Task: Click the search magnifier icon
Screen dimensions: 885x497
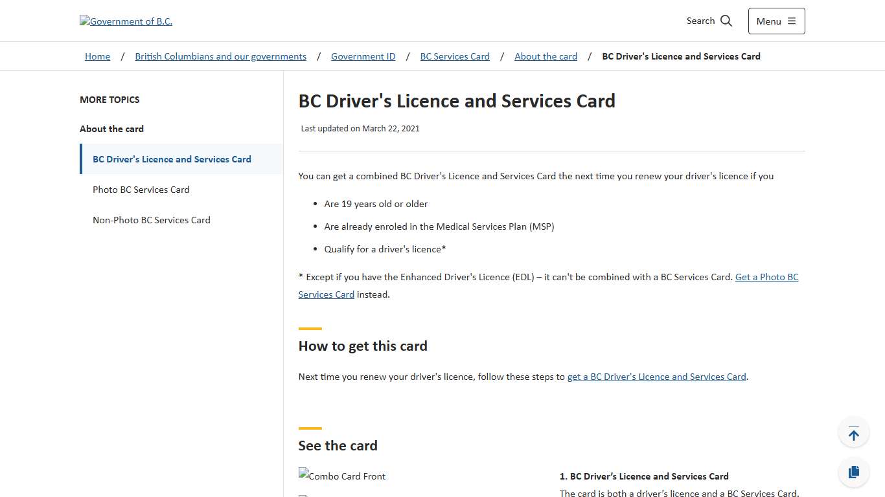Action: coord(726,20)
